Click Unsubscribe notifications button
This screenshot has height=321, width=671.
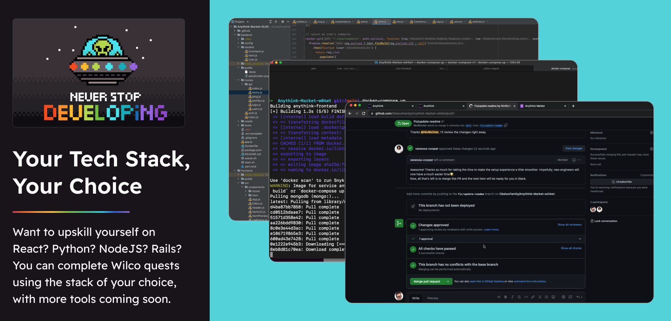point(621,182)
